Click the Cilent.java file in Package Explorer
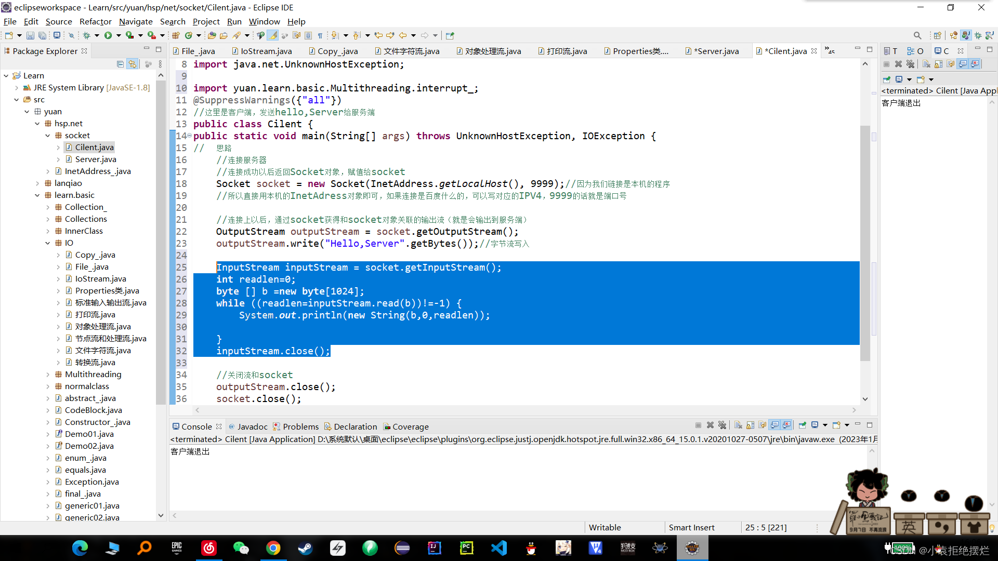998x561 pixels. click(x=95, y=146)
